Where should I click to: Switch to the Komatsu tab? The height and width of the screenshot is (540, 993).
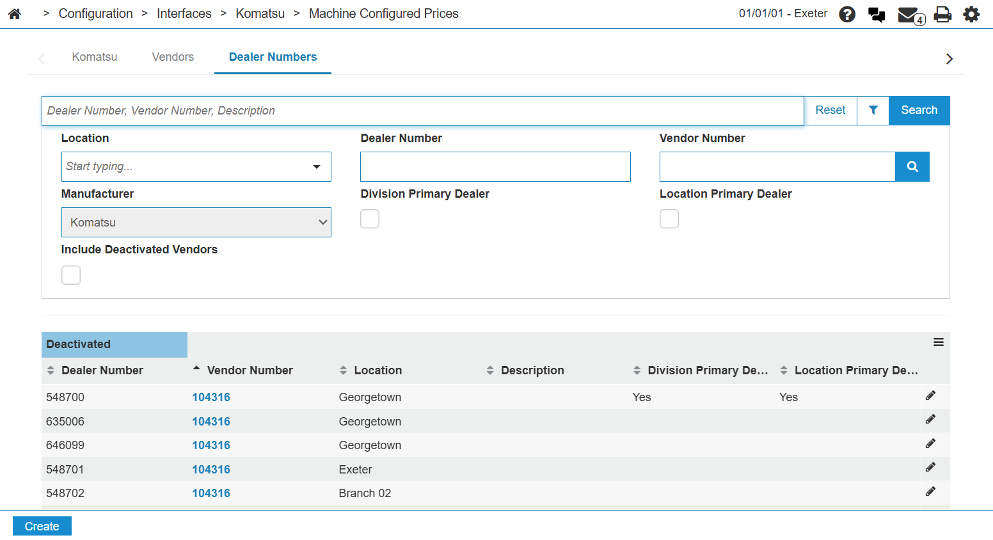95,57
